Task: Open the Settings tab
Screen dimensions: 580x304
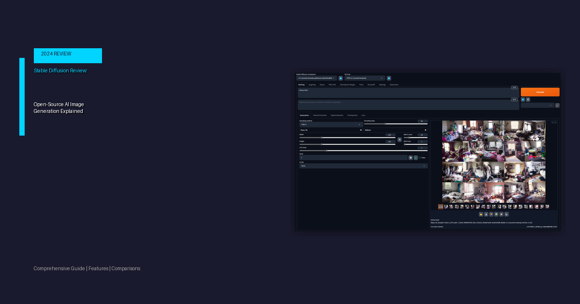Action: coord(382,84)
